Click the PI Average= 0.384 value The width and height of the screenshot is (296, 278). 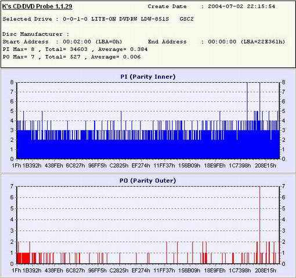[122, 49]
